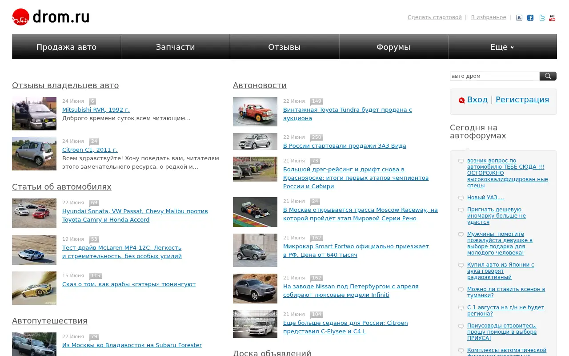569x356 pixels.
Task: Click the red icon beside Вход
Action: point(462,100)
